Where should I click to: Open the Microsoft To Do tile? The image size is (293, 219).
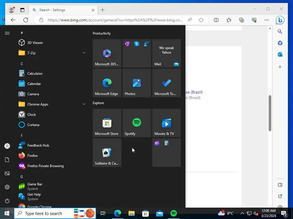(x=167, y=83)
